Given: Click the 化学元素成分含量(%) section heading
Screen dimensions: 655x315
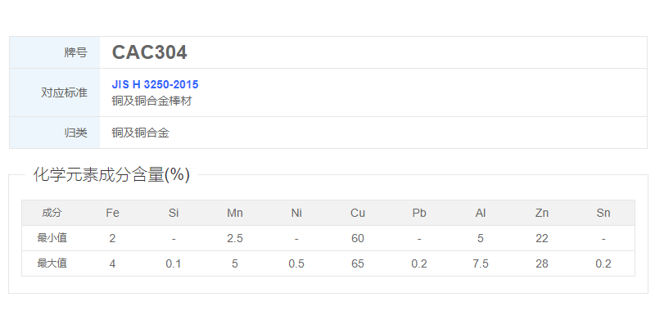Looking at the screenshot, I should point(111,175).
